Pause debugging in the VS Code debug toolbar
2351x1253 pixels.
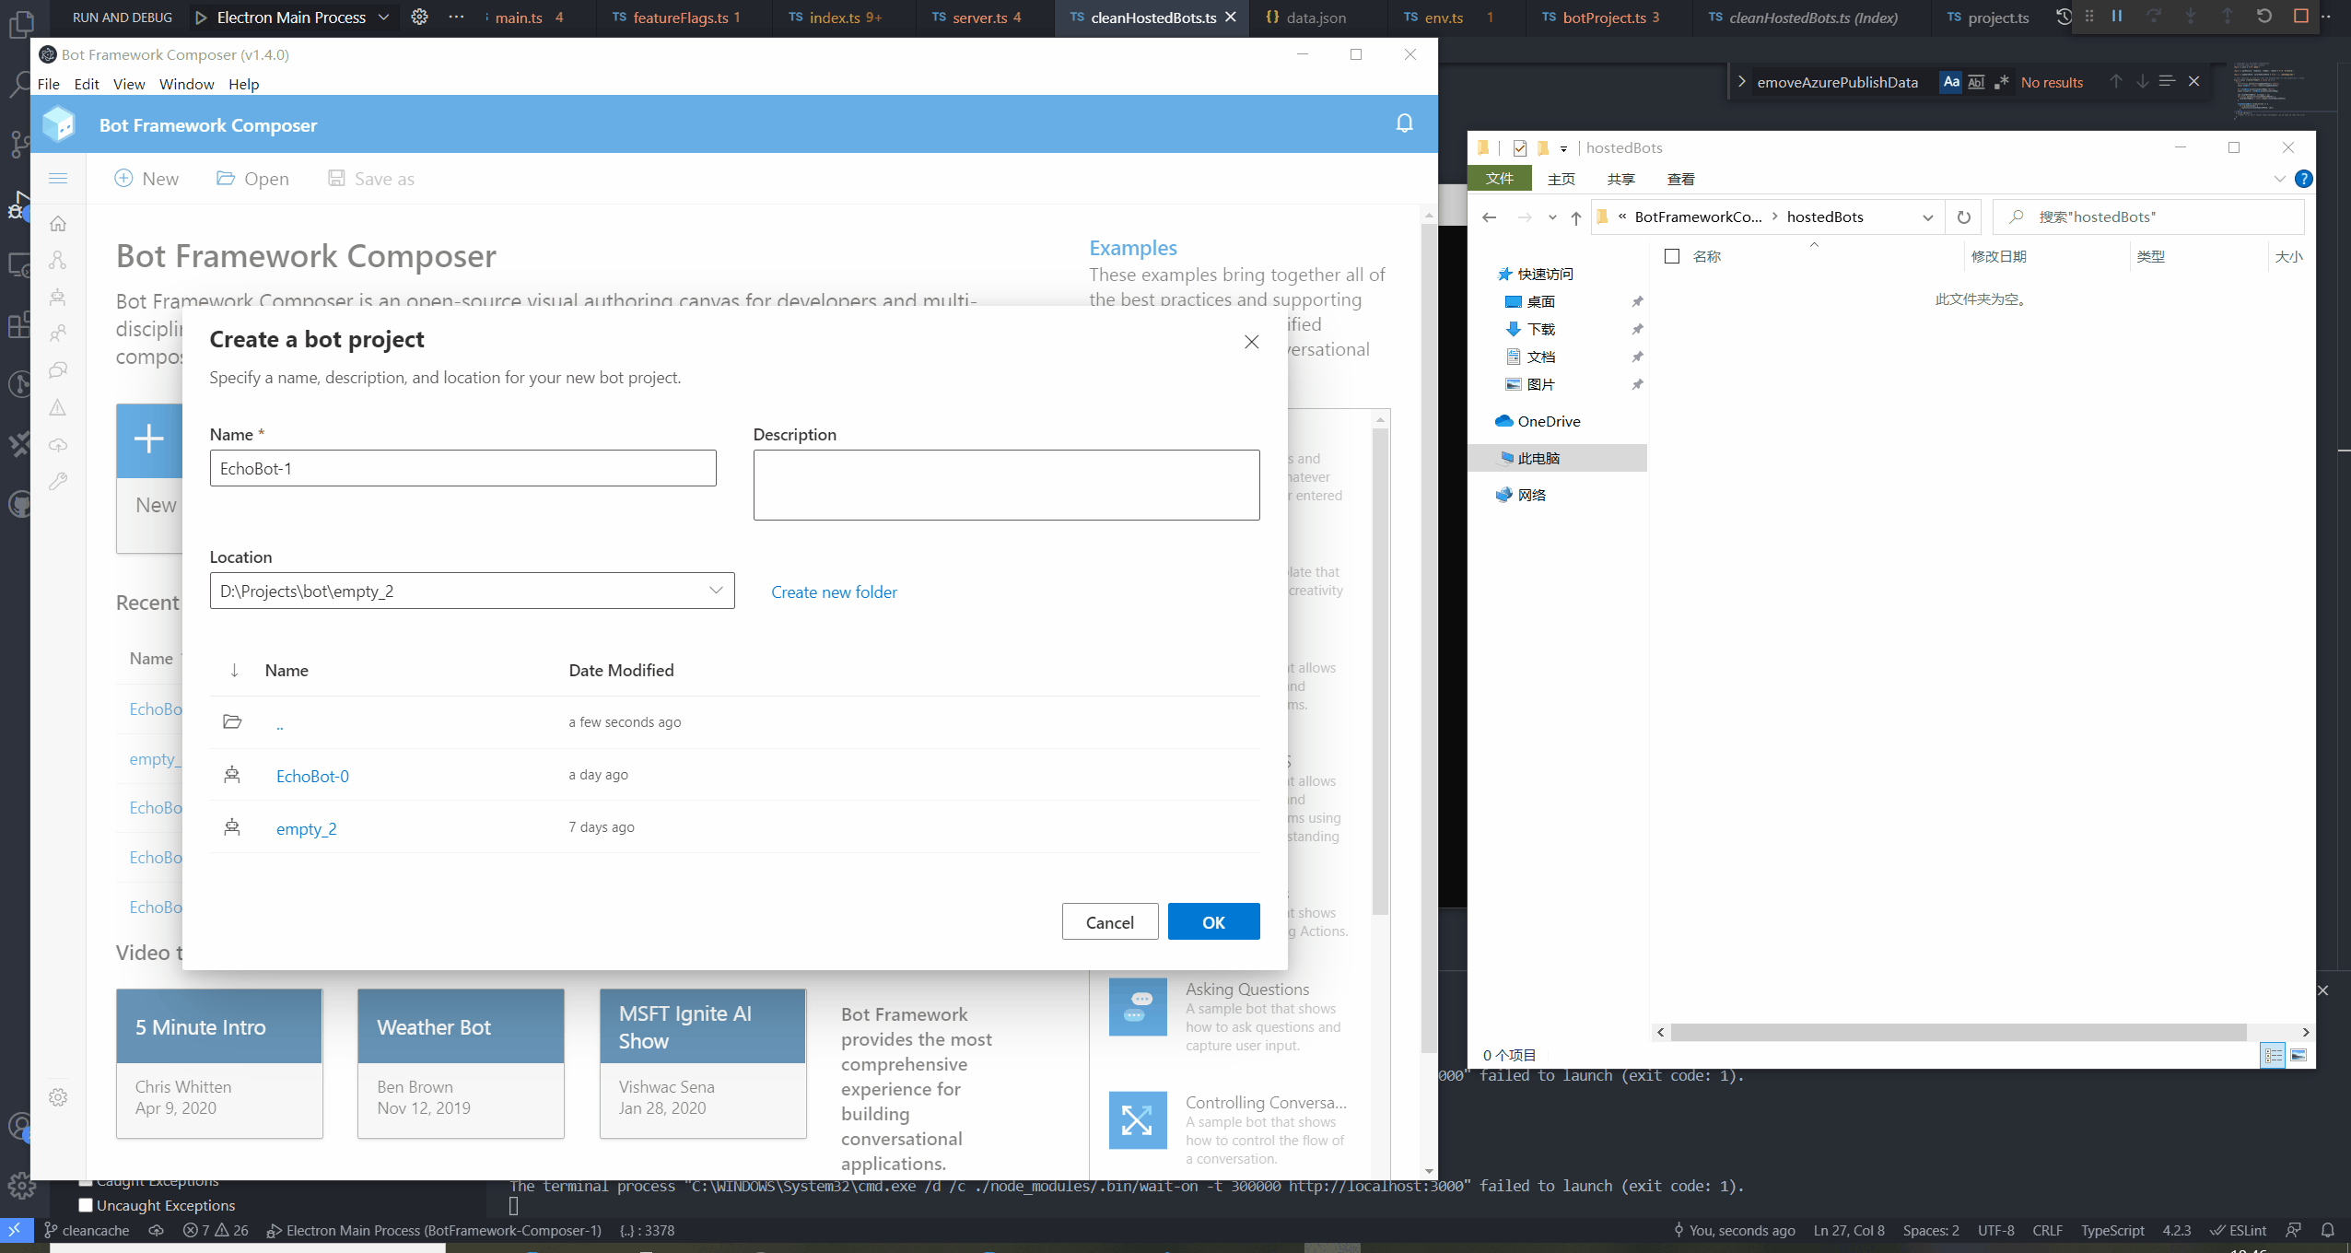[x=2117, y=17]
